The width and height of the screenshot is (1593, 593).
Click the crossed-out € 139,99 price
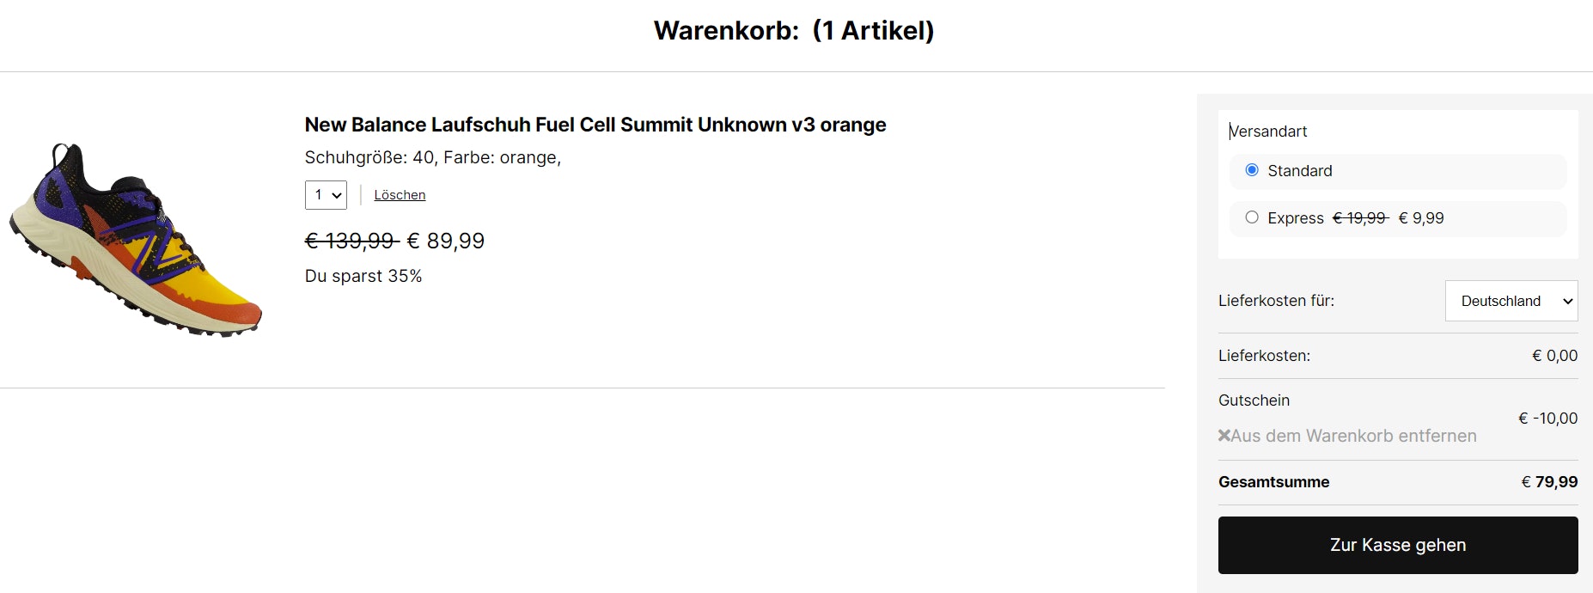coord(351,241)
